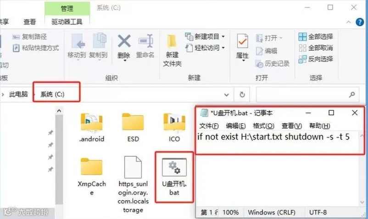Select the U盘开机.bat file icon
The image size is (368, 219).
pyautogui.click(x=174, y=167)
